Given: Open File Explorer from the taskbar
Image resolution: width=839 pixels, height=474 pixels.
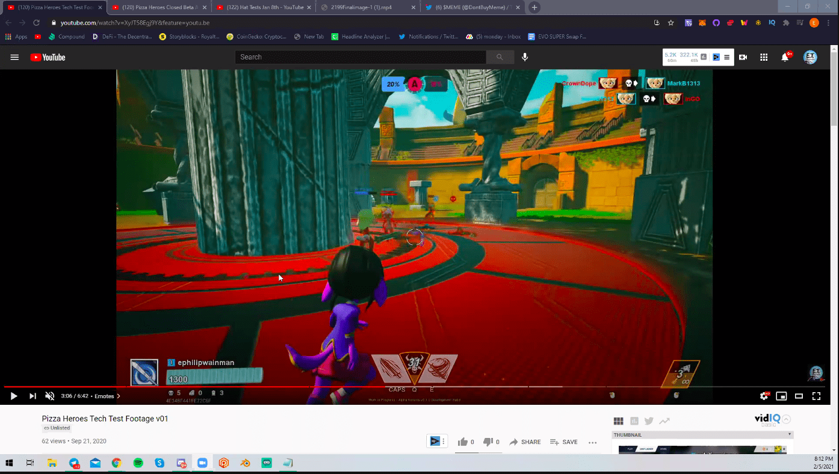Looking at the screenshot, I should (52, 463).
